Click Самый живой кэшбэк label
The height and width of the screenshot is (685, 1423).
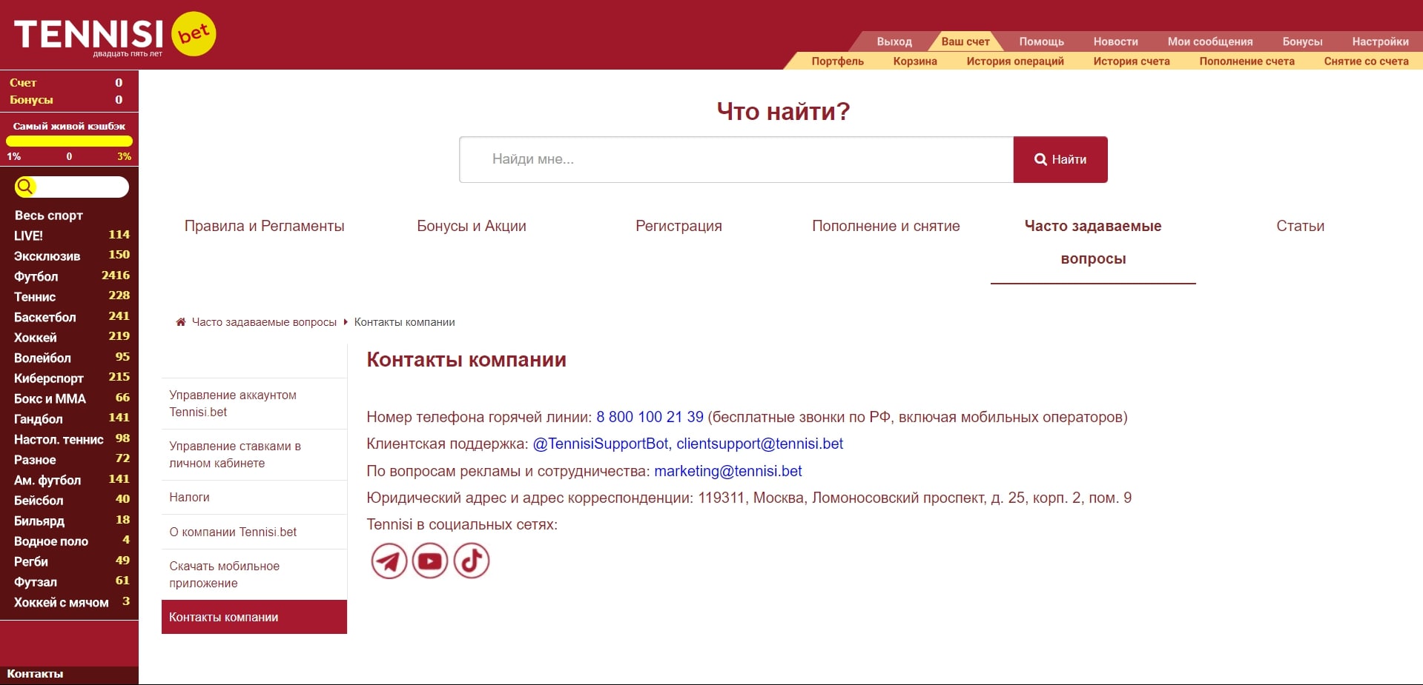click(x=69, y=126)
